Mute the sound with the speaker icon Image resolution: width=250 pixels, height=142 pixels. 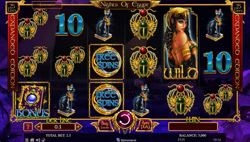[38, 140]
